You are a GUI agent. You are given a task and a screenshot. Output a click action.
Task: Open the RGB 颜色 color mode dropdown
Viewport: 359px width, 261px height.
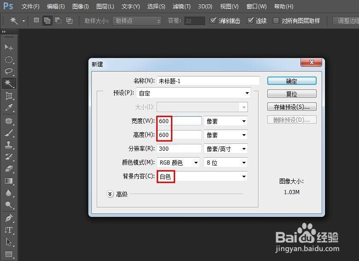click(x=178, y=162)
